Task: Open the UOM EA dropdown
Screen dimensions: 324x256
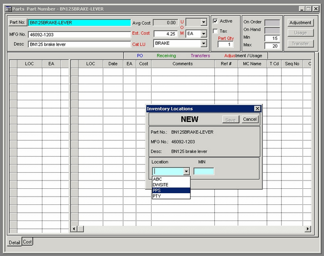Action: pos(203,34)
